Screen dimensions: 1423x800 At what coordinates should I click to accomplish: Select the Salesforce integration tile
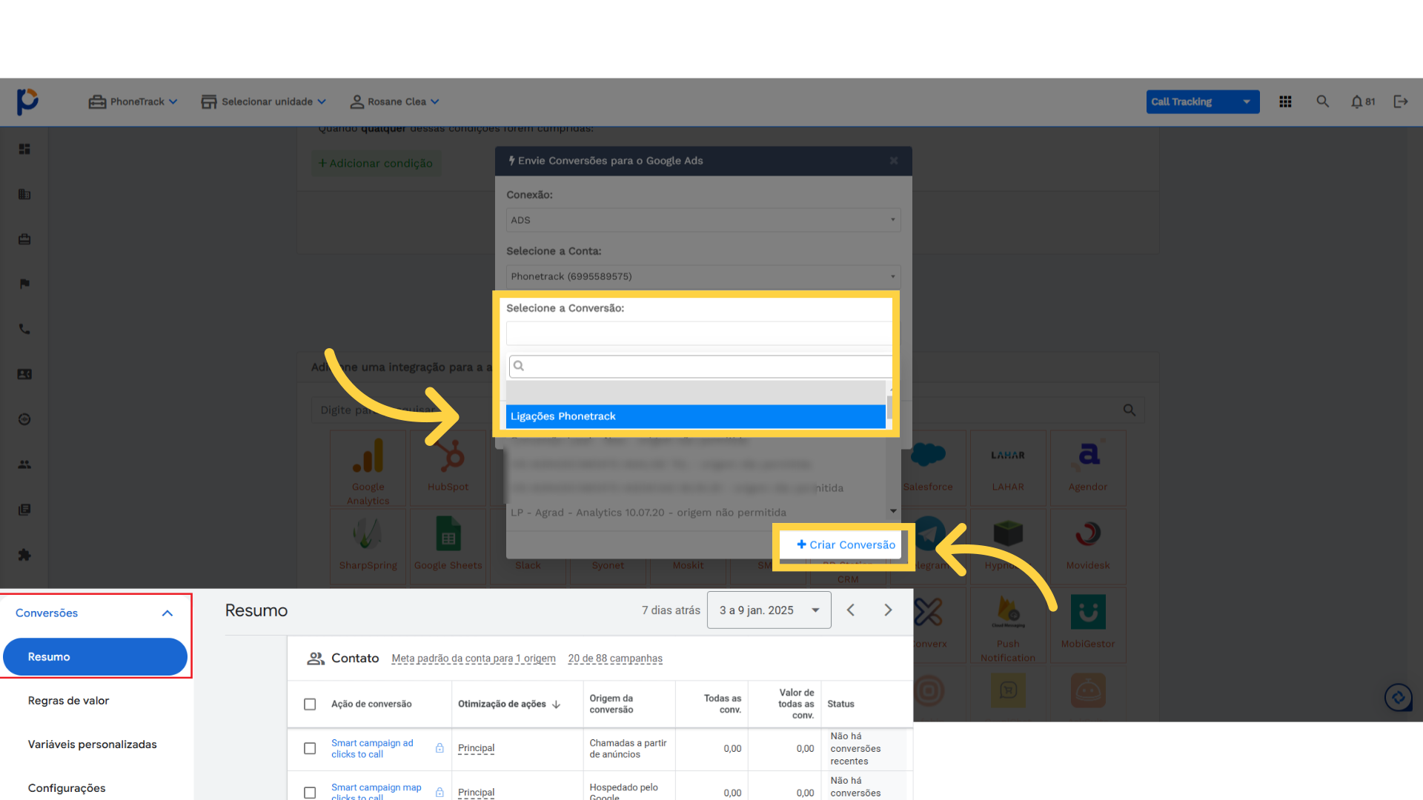(928, 469)
